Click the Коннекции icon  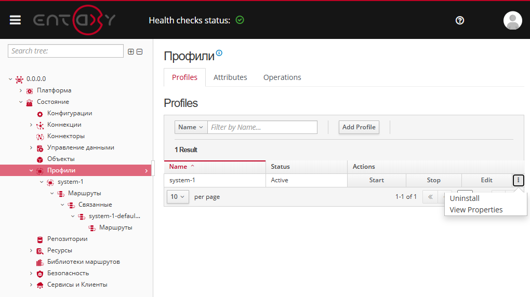(40, 125)
